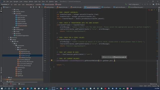Open the Problems tool window

(13, 84)
